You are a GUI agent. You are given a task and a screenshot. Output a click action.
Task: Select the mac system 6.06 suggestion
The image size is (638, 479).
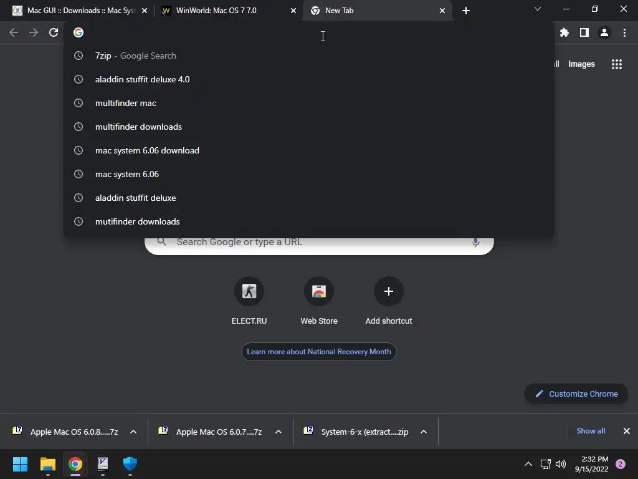pos(309,174)
